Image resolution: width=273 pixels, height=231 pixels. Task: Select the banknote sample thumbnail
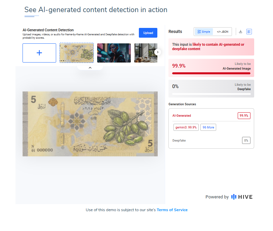(x=77, y=53)
